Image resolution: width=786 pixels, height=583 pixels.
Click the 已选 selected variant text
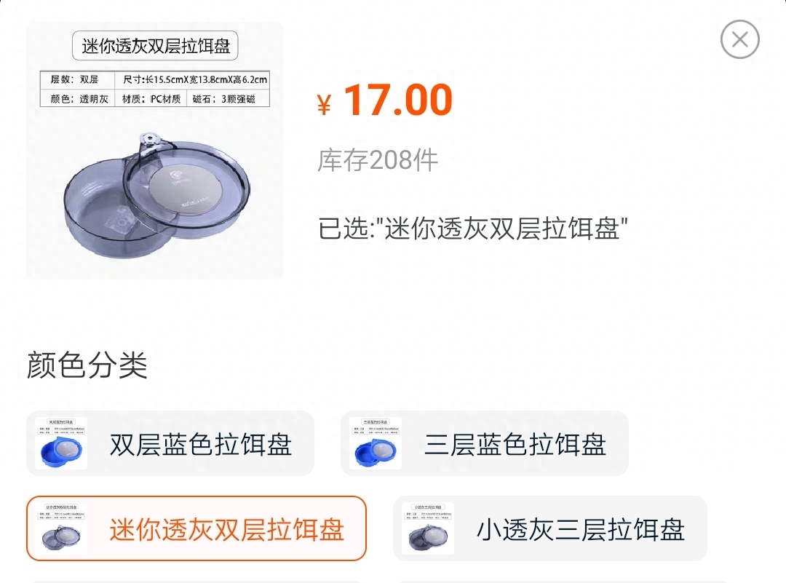point(473,229)
